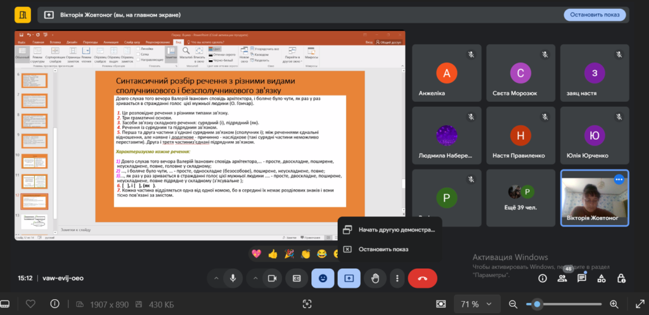649x315 pixels.
Task: Toggle closed captions button
Action: pyautogui.click(x=296, y=278)
